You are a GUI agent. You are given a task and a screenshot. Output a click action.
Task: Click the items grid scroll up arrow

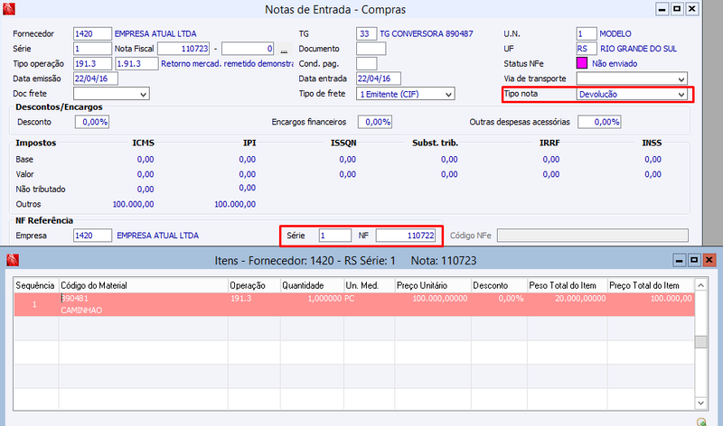click(701, 285)
